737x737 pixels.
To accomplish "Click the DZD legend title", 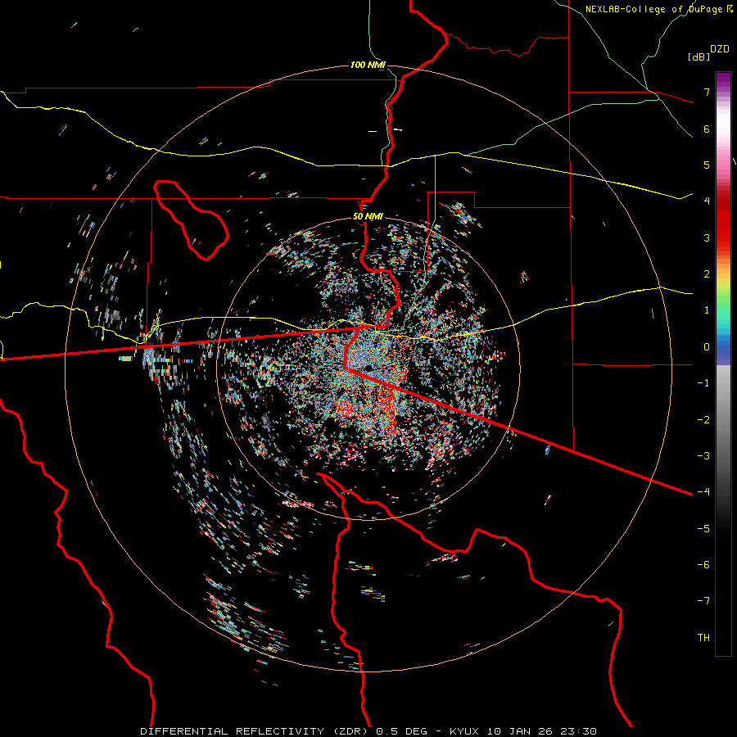I will pos(720,49).
